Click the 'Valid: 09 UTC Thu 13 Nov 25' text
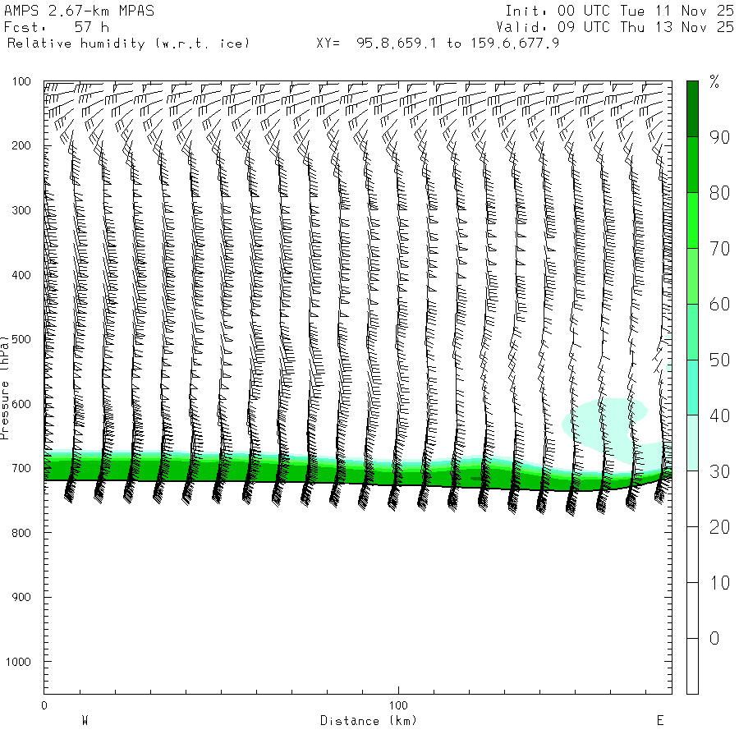 [x=614, y=27]
